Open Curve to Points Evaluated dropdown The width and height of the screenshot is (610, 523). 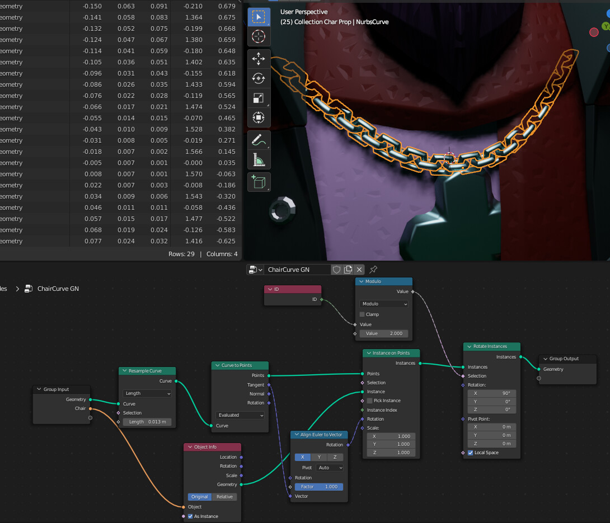coord(240,415)
